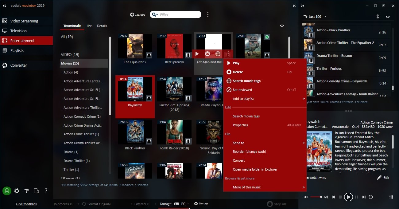Open the help question mark icon
The height and width of the screenshot is (209, 399).
46,191
